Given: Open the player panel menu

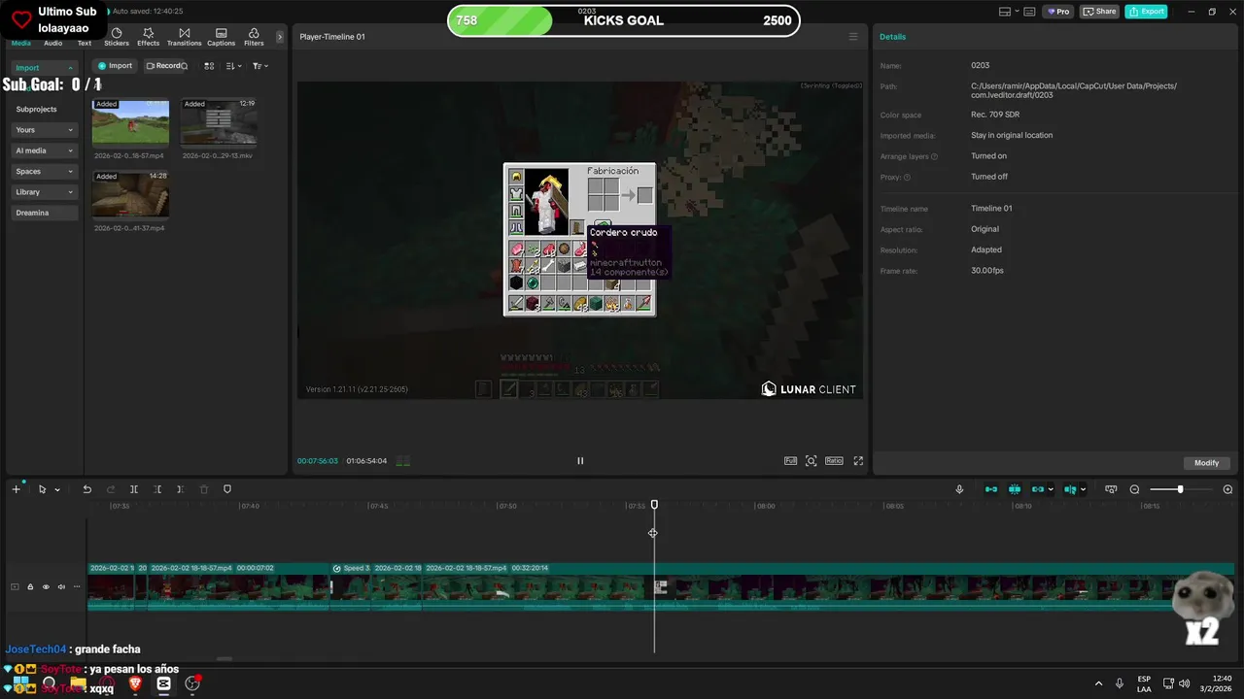Looking at the screenshot, I should coord(853,37).
